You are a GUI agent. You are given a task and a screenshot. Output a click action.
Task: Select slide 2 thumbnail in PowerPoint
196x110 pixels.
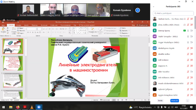click(x=13, y=63)
